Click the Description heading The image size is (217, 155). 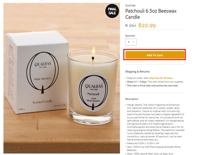click(x=132, y=99)
